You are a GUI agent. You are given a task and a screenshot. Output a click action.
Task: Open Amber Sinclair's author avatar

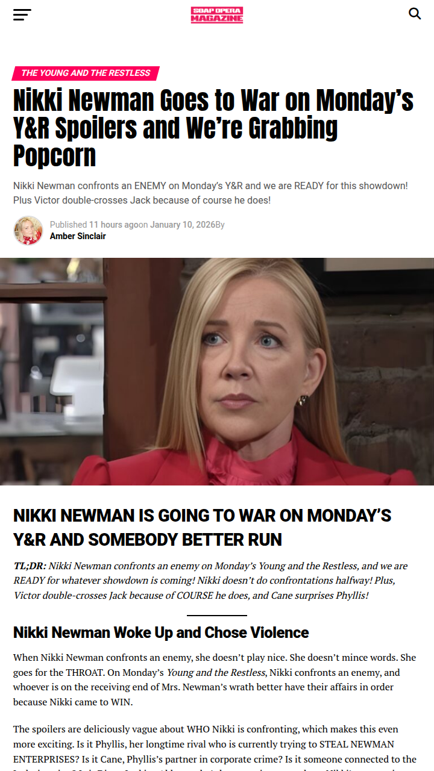click(x=28, y=231)
